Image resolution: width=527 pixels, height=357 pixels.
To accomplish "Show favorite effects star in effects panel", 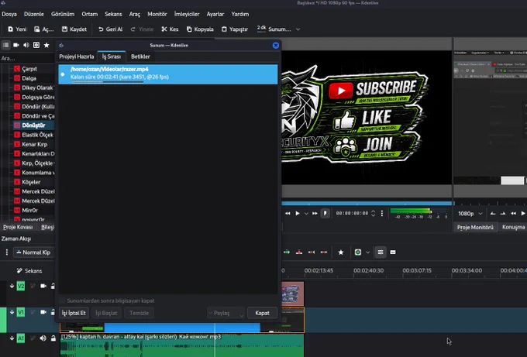I will click(x=46, y=45).
